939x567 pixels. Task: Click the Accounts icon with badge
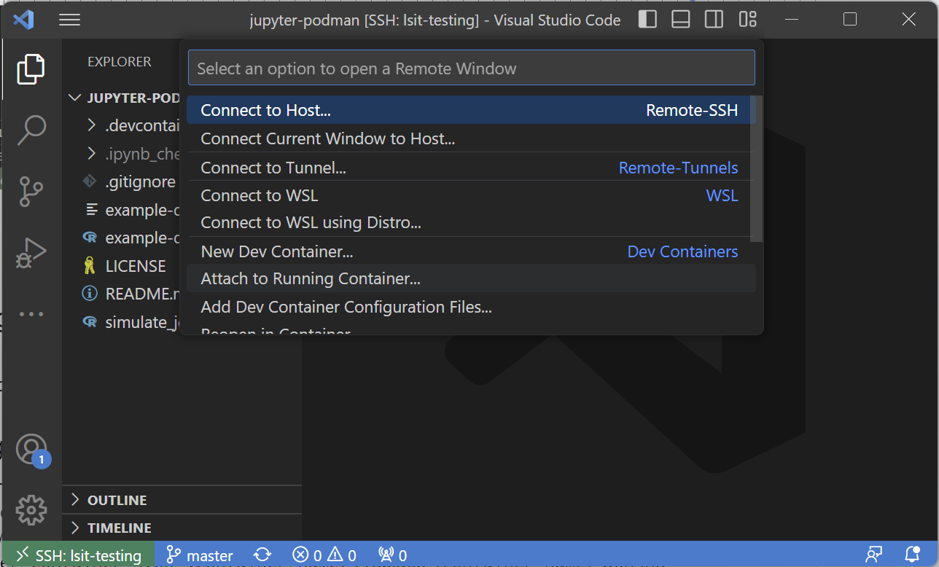(x=31, y=450)
